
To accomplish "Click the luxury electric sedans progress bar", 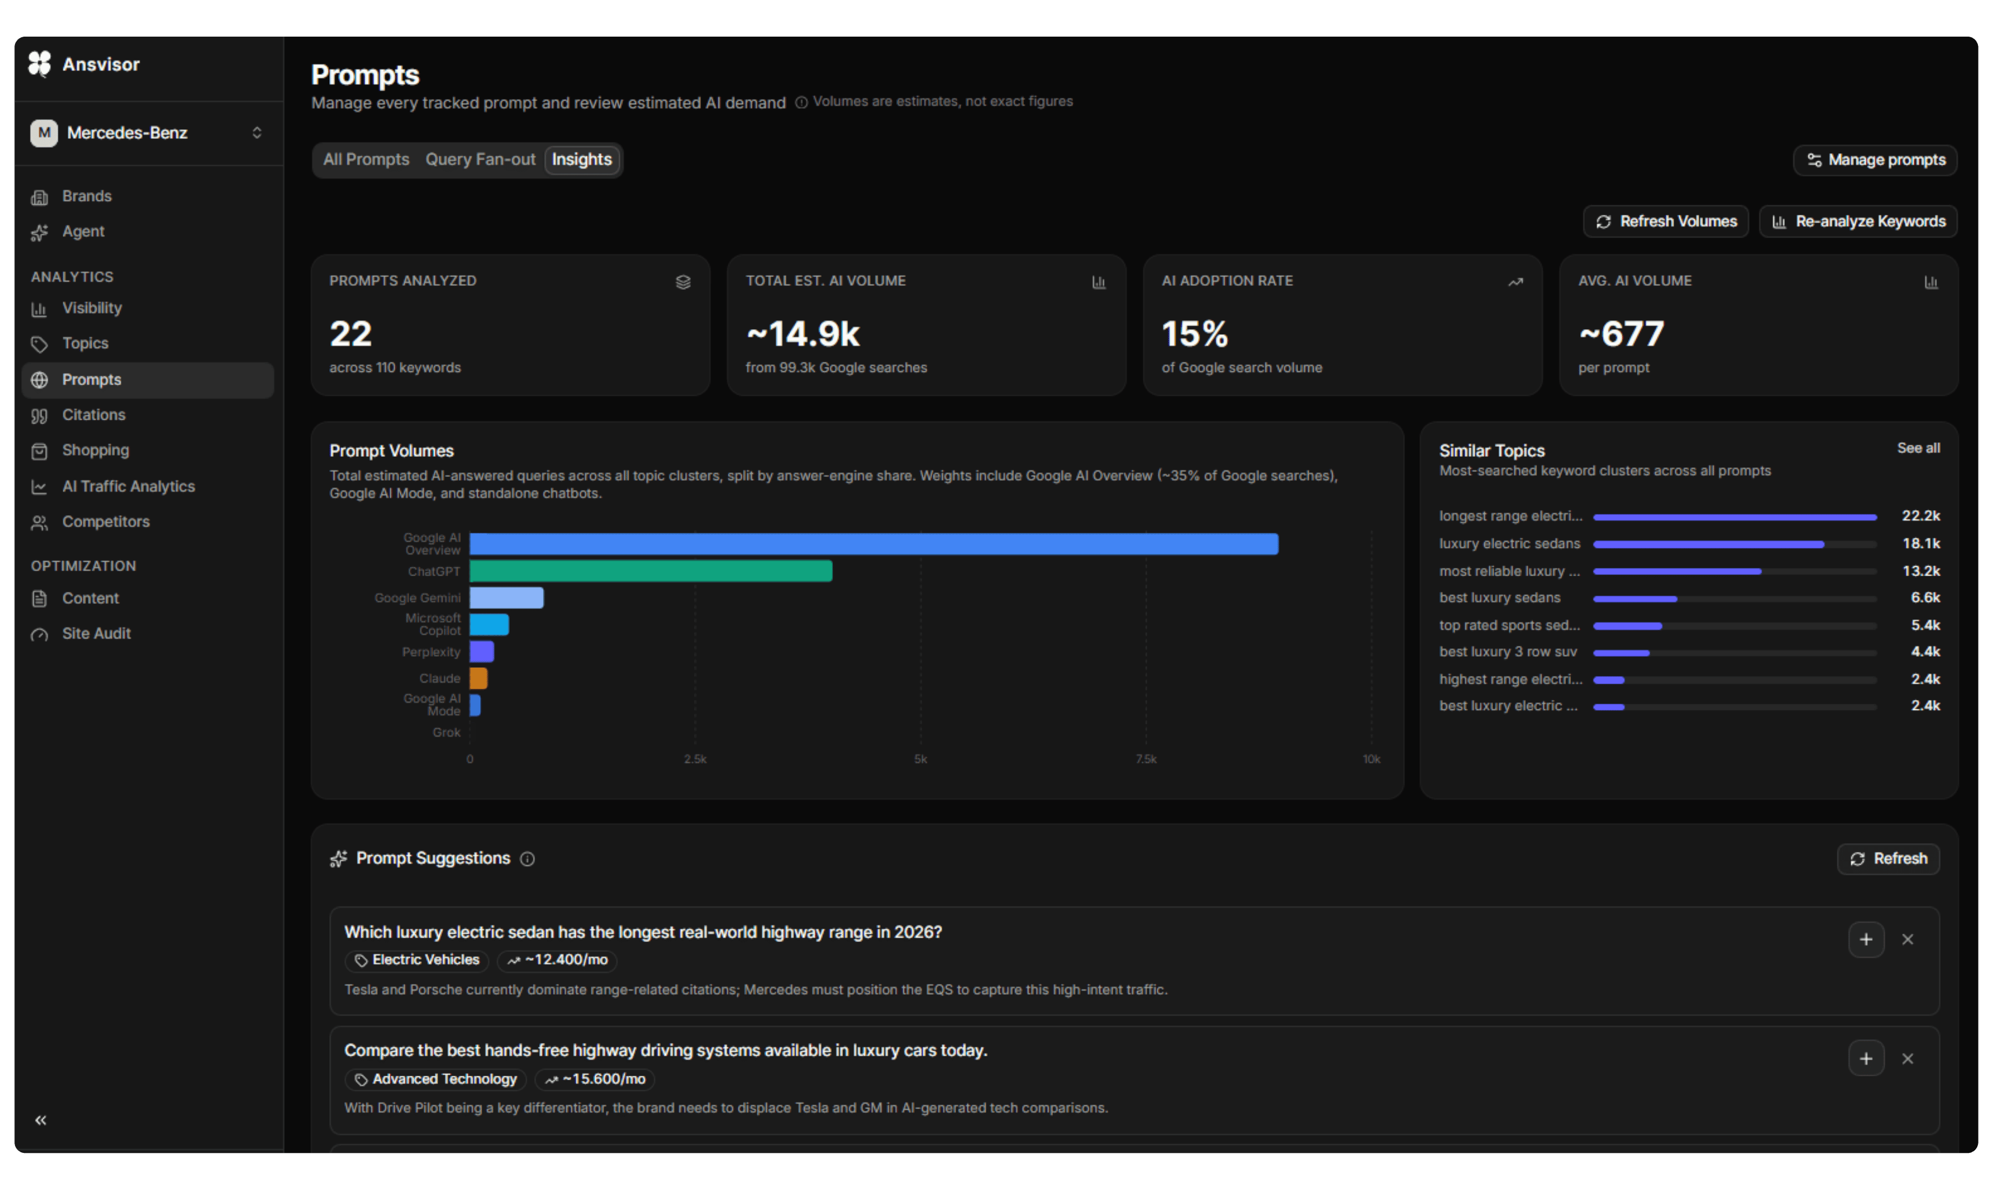I will (1734, 545).
